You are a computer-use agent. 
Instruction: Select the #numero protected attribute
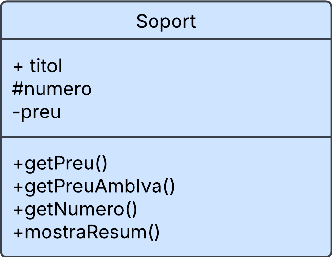click(52, 89)
